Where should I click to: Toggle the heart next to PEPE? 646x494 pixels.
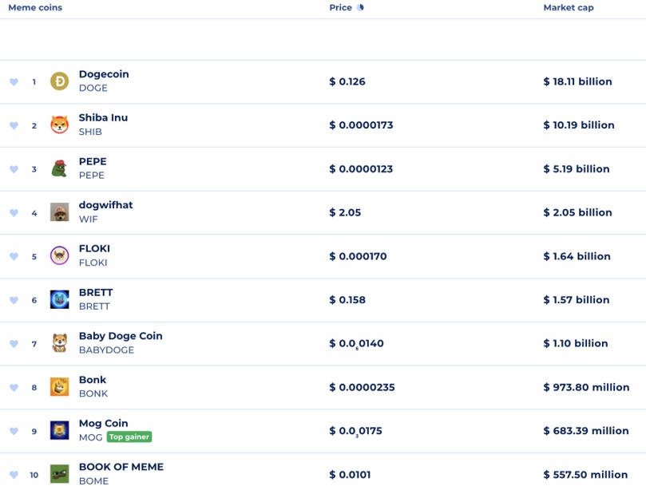click(x=14, y=169)
